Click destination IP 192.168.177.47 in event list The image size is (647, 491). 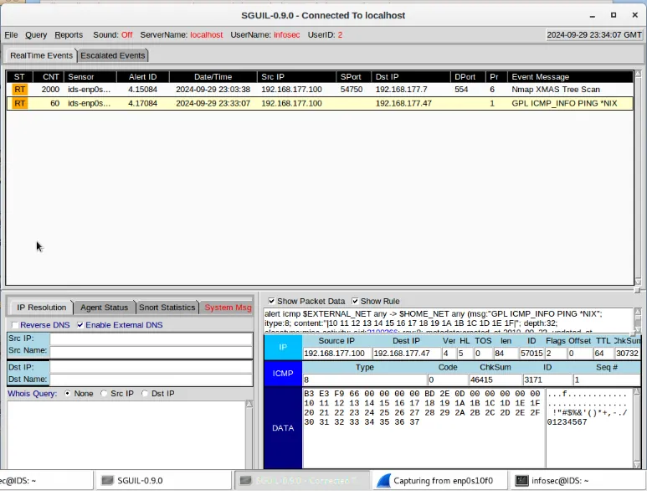pyautogui.click(x=403, y=103)
